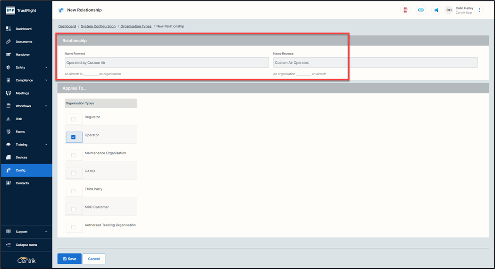Open the Config menu item
This screenshot has height=269, width=495.
pos(21,170)
